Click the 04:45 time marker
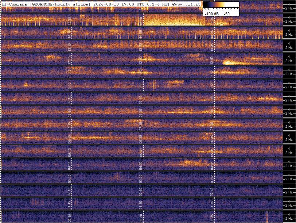This screenshot has width=296, height=223. click(212, 165)
